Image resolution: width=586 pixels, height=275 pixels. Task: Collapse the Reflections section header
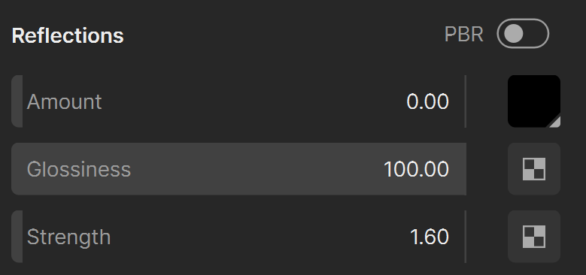68,35
